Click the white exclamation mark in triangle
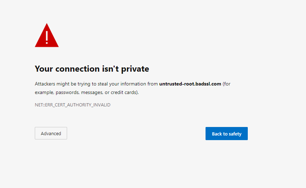The height and width of the screenshot is (188, 306). point(47,37)
